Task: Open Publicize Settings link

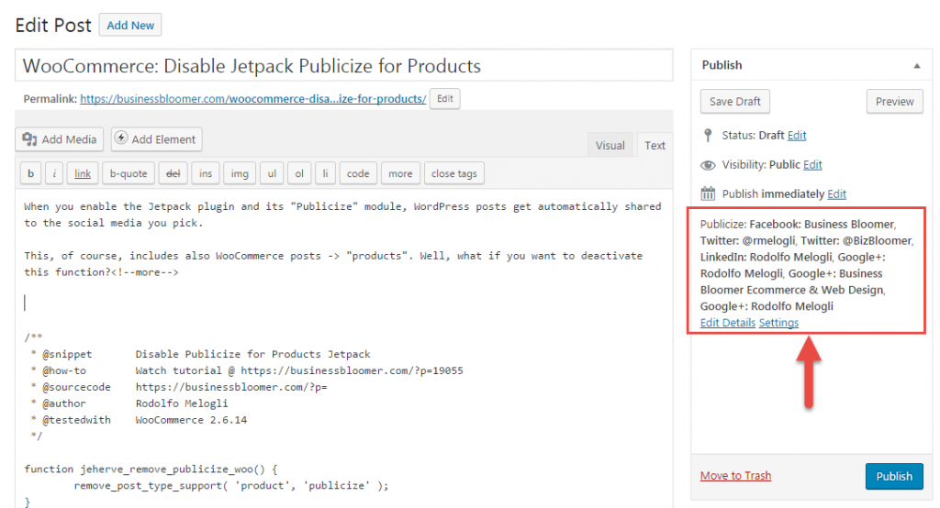Action: [778, 323]
